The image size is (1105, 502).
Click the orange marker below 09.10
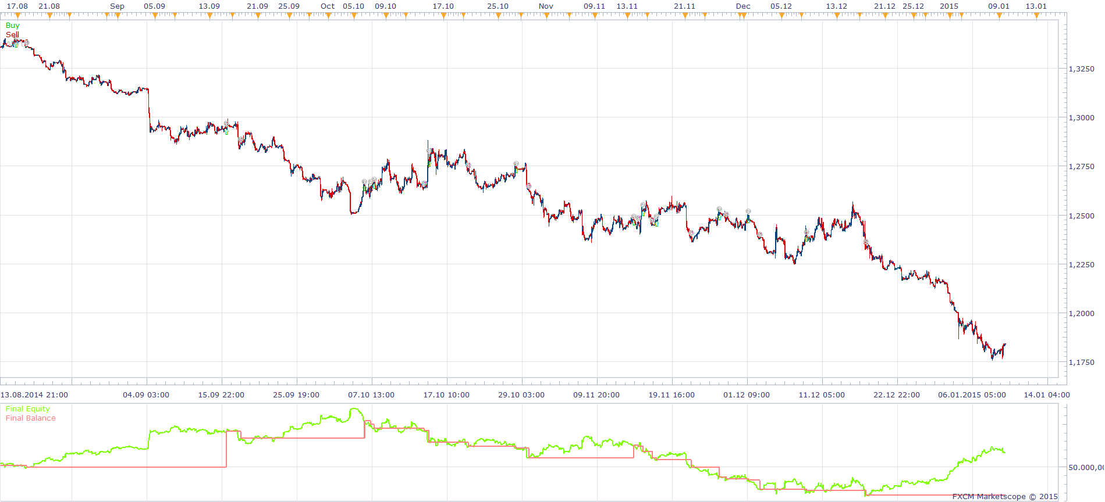click(x=386, y=16)
